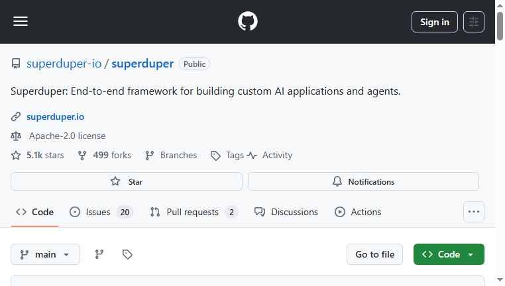This screenshot has width=505, height=286.
Task: Click the balance scale license icon
Action: (16, 136)
